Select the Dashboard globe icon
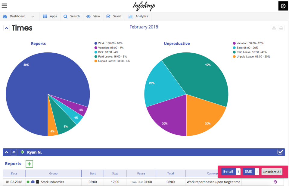289x186 pixels. click(5, 16)
